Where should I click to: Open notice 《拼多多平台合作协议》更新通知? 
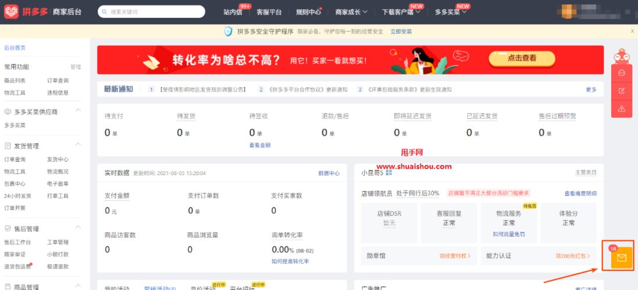(x=308, y=89)
